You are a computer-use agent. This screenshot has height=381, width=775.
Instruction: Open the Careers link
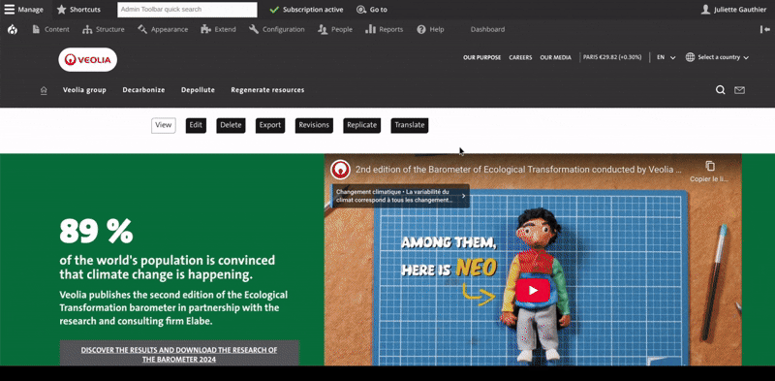click(x=520, y=57)
